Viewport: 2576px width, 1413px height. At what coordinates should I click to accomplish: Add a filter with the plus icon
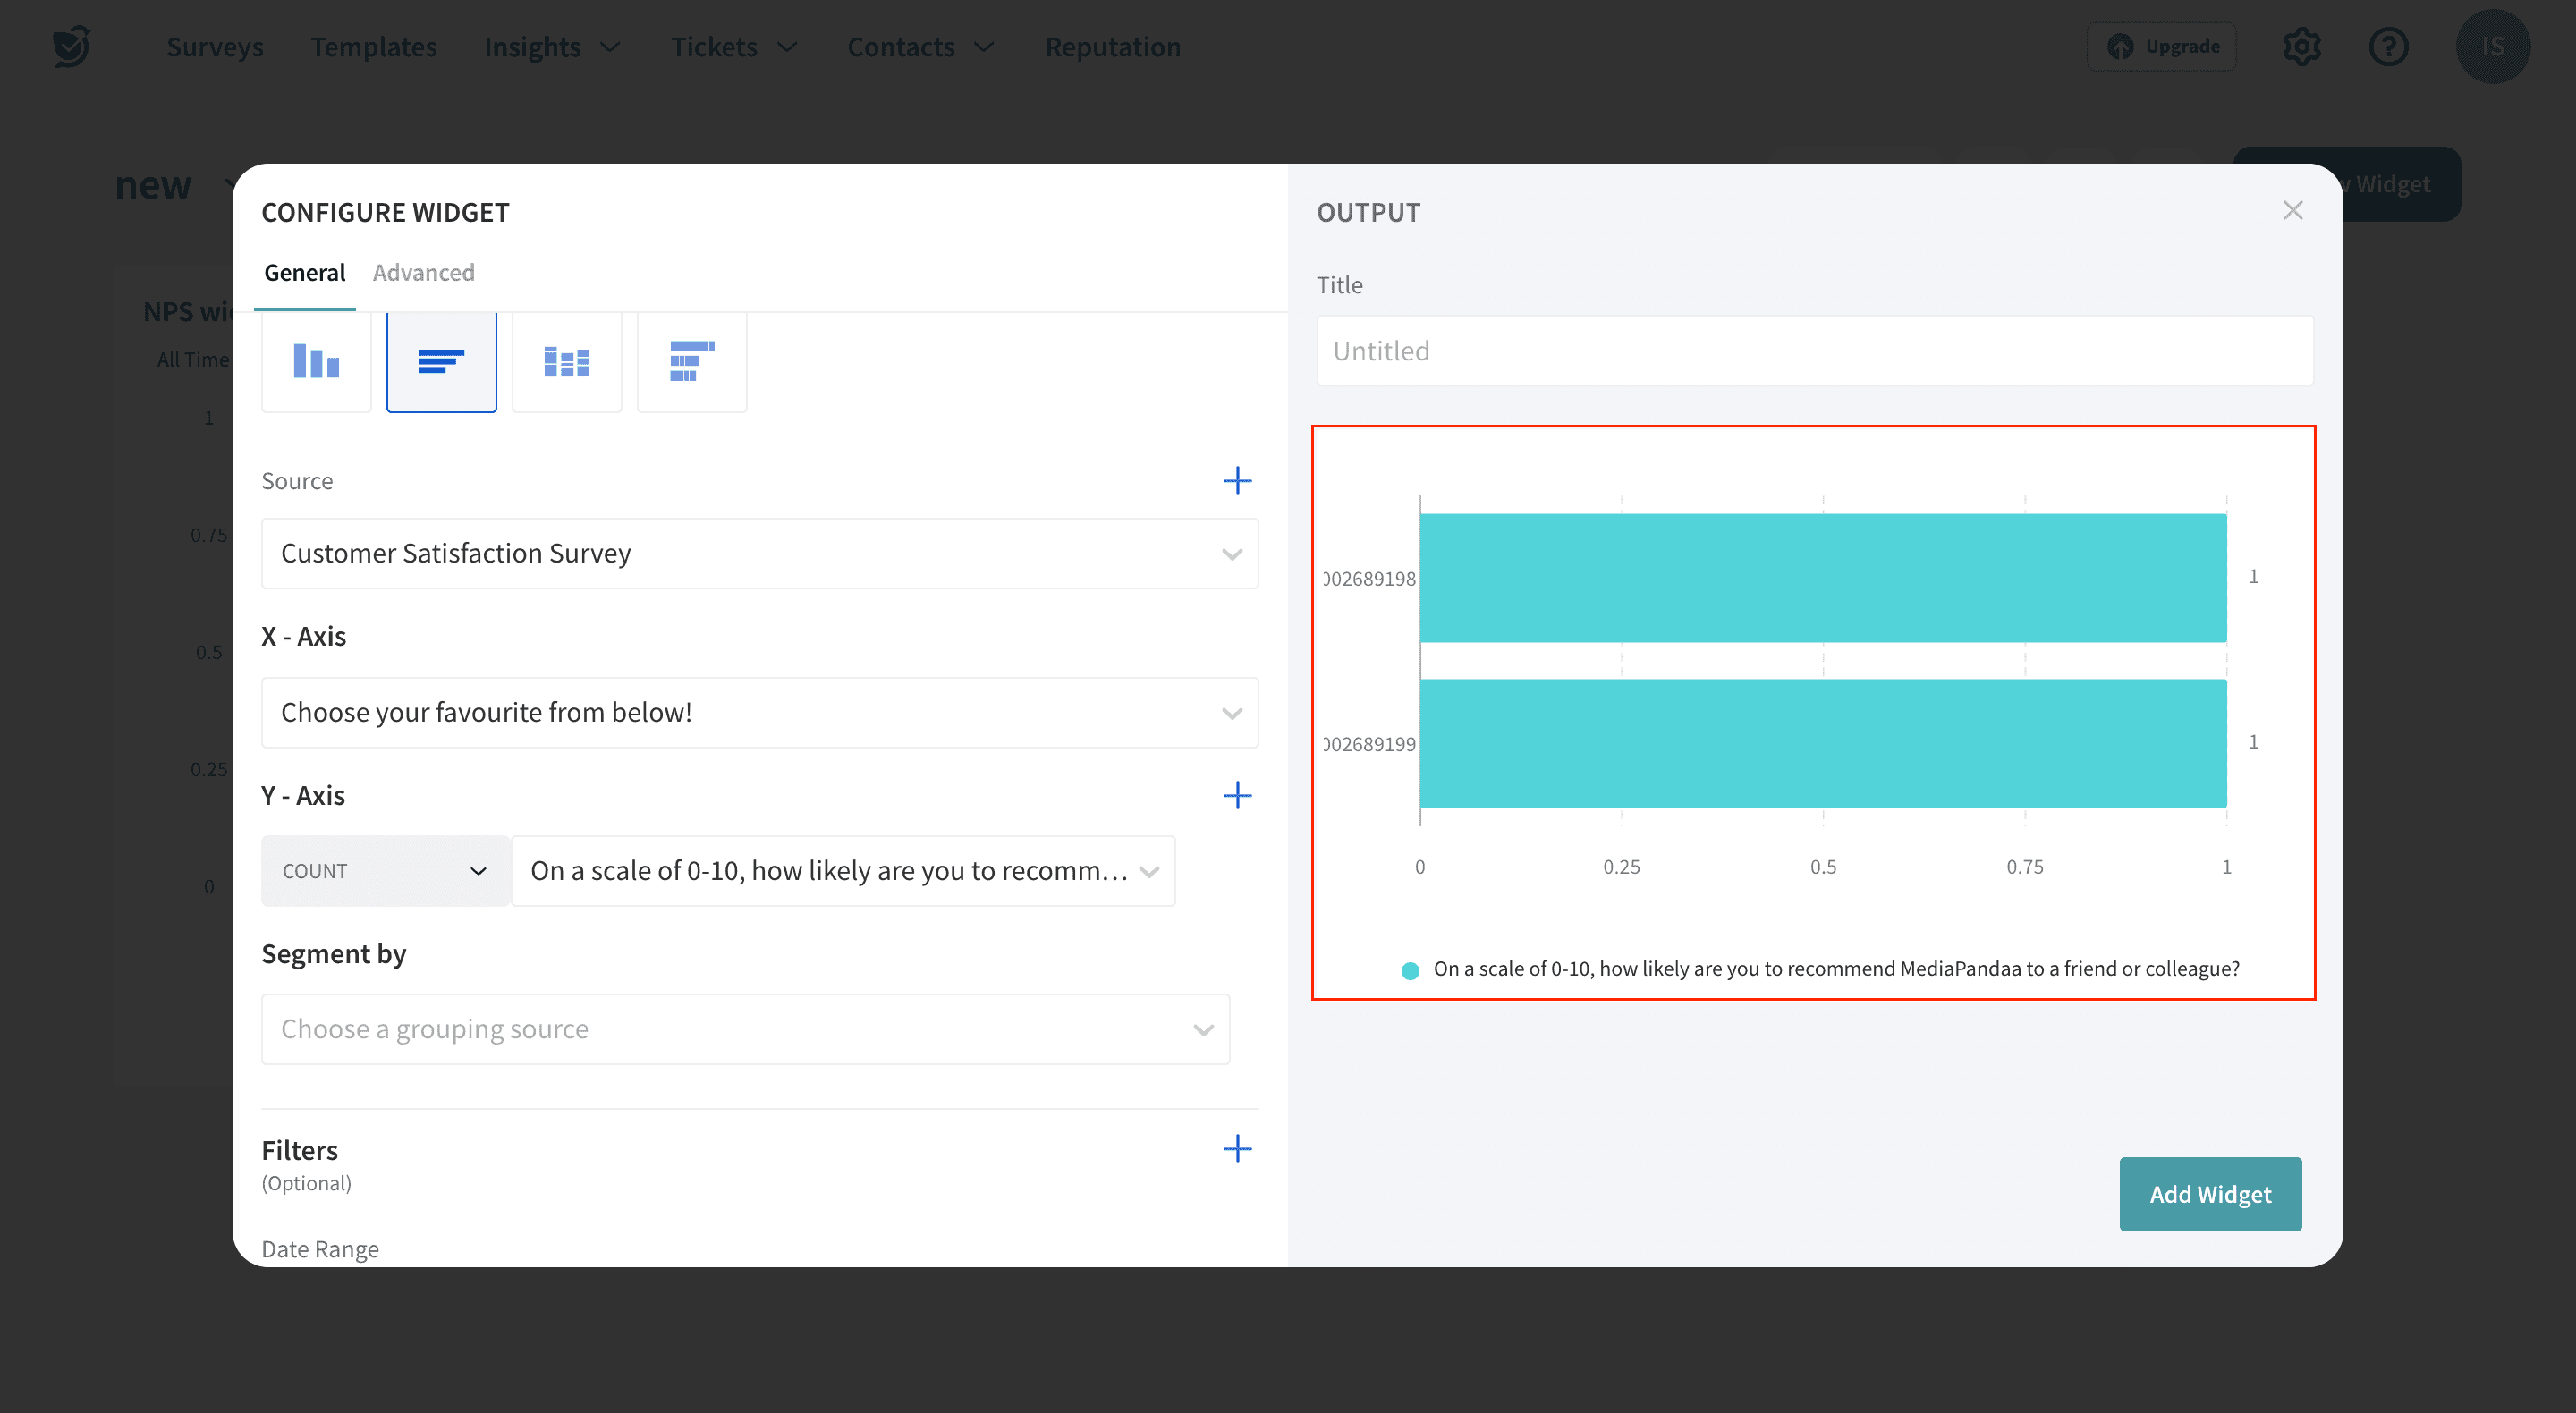pos(1237,1149)
